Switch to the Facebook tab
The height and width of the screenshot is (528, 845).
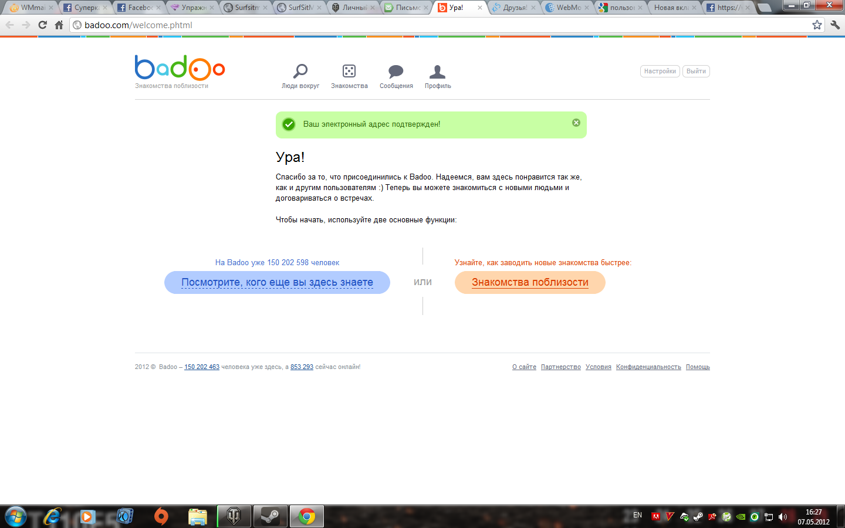tap(138, 8)
